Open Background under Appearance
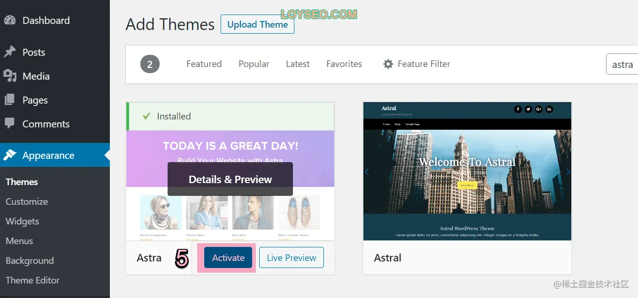 30,261
